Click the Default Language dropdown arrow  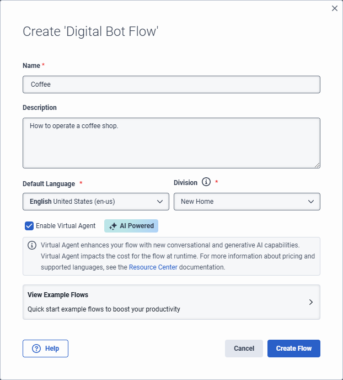[x=160, y=202]
